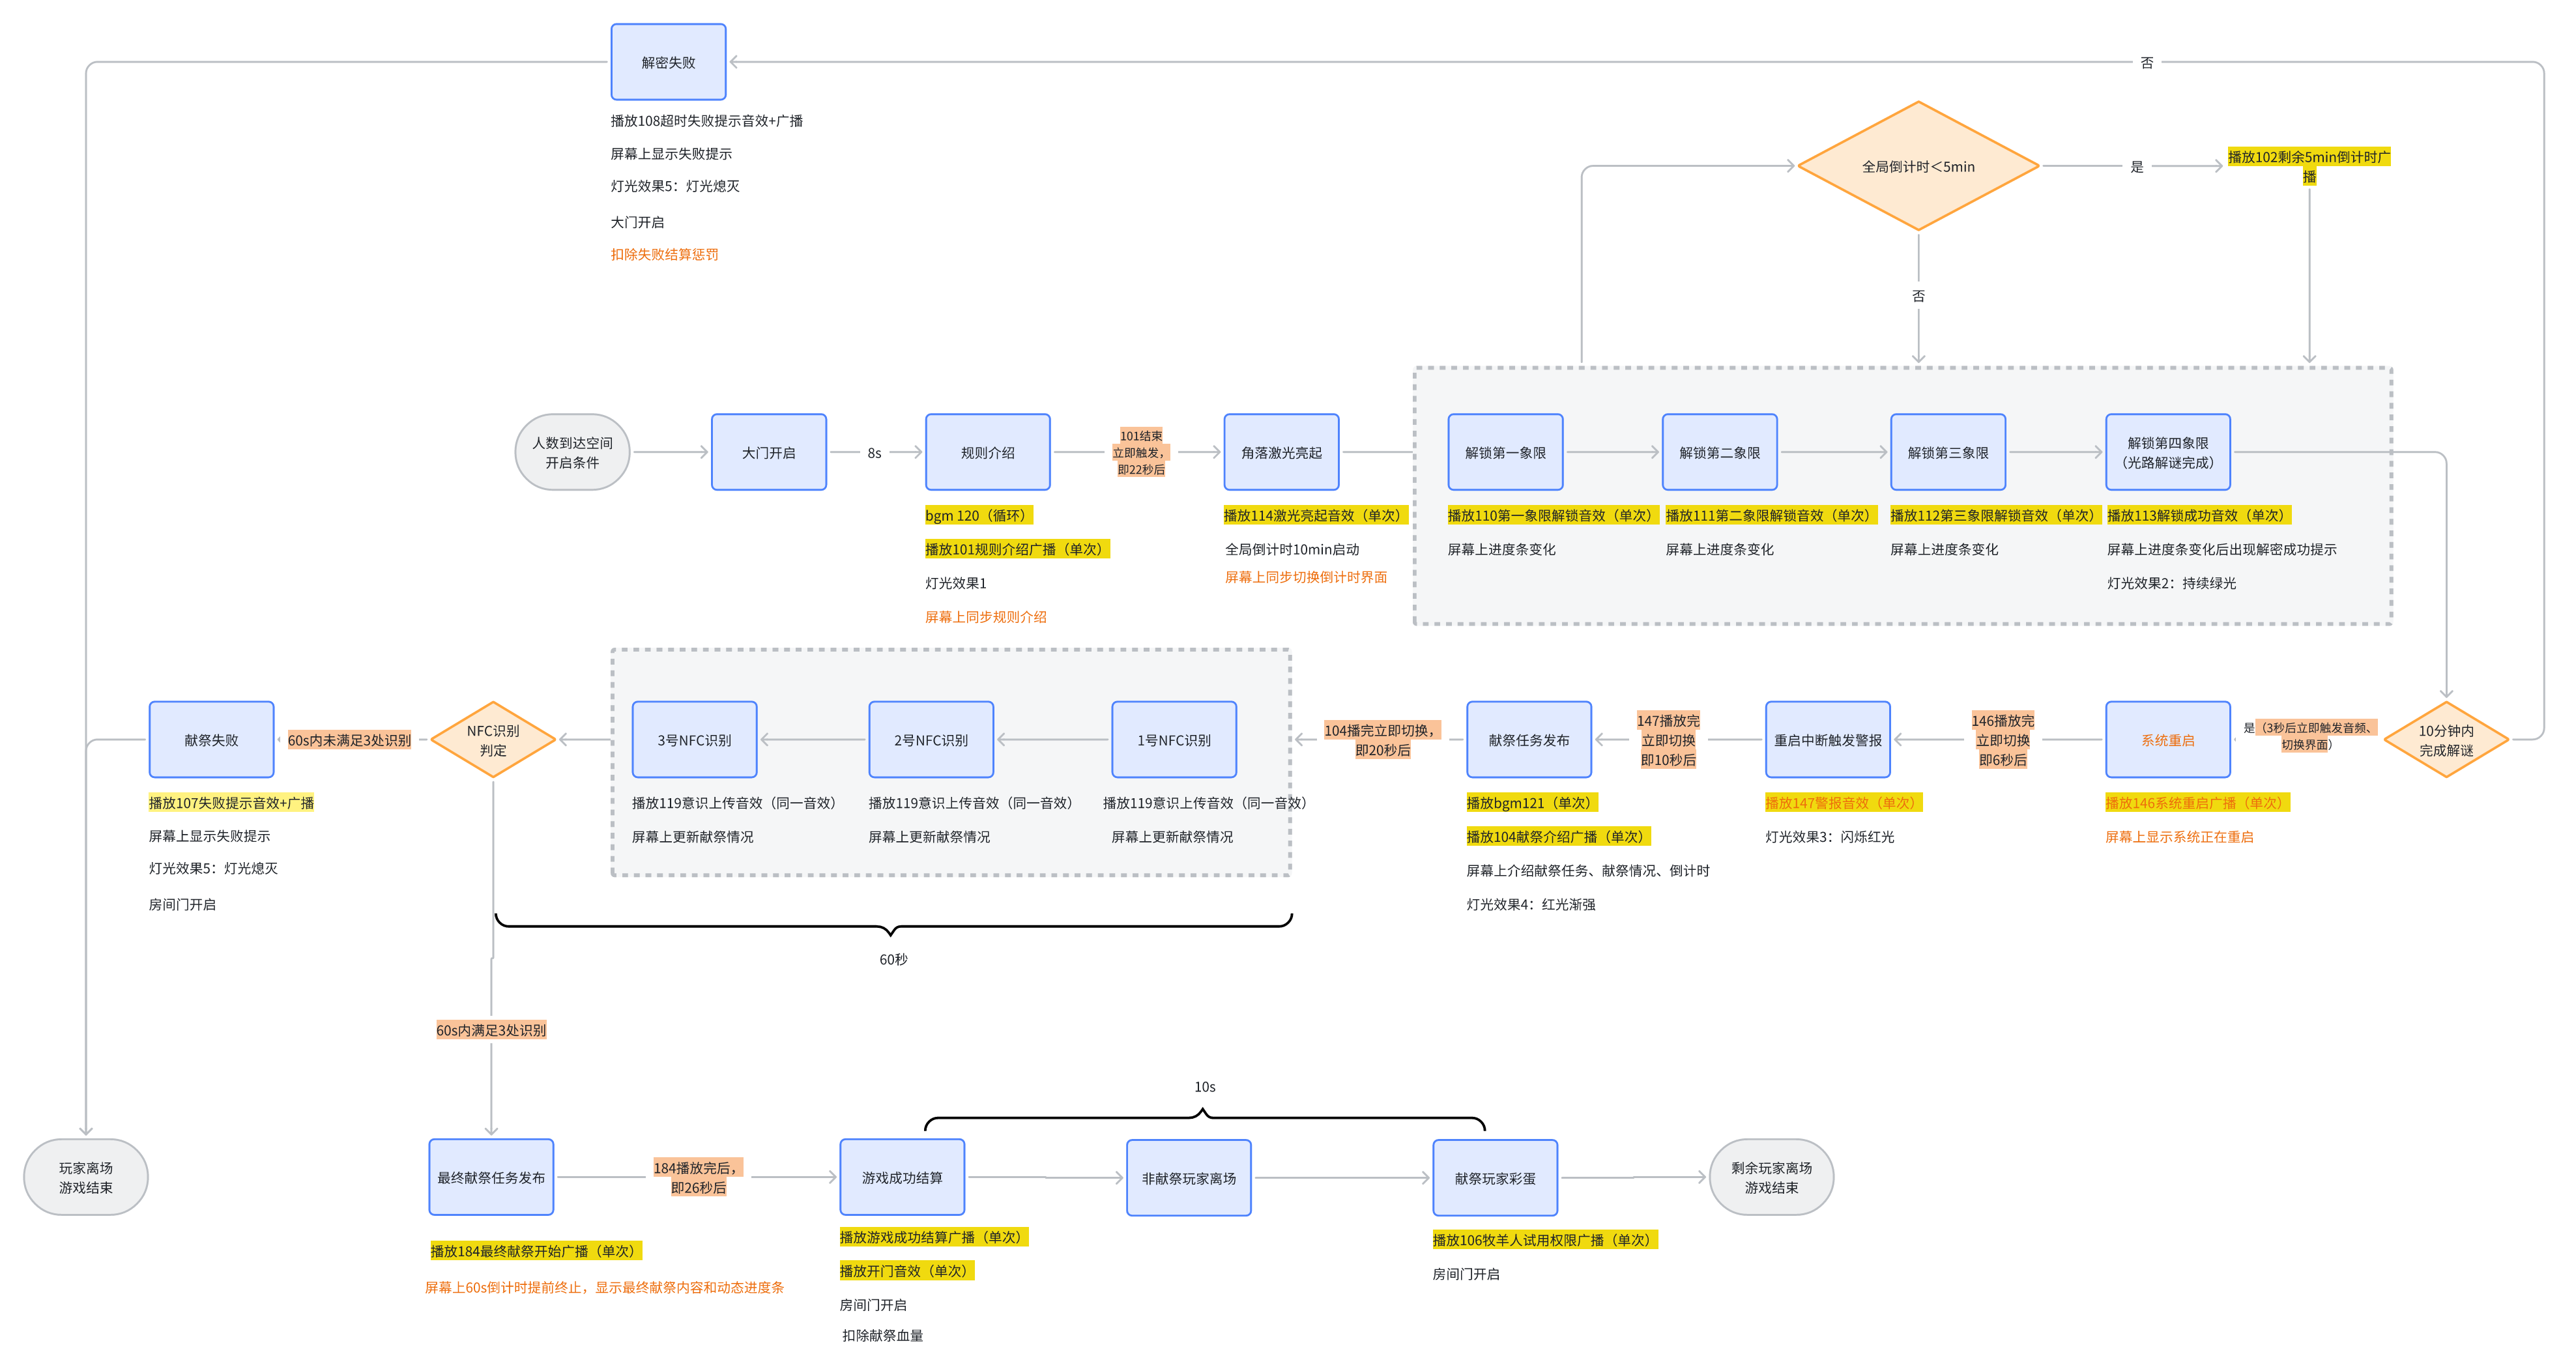The height and width of the screenshot is (1369, 2576).
Task: Click the 播放110第一象限解锁音效 text
Action: tap(1553, 515)
